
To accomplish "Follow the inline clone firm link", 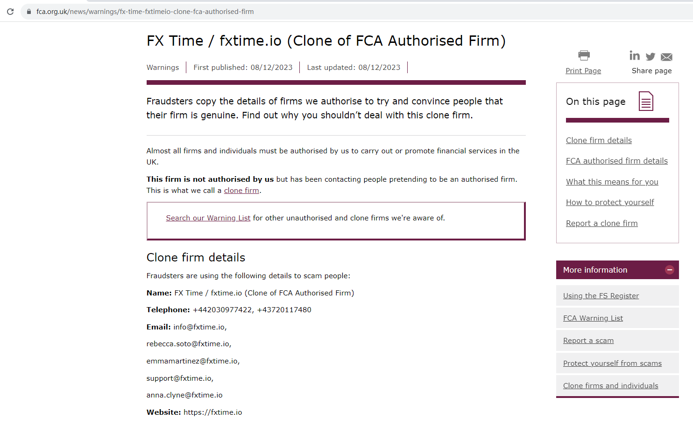I will pos(241,191).
